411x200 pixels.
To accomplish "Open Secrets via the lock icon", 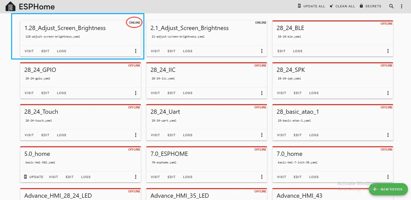I will pos(361,6).
